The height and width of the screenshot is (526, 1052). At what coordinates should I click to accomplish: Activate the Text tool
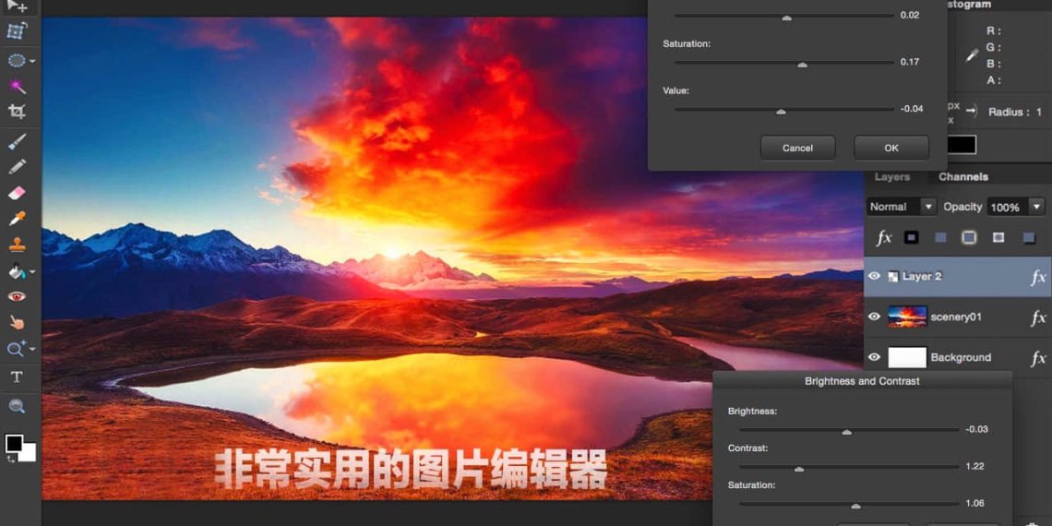[x=17, y=377]
